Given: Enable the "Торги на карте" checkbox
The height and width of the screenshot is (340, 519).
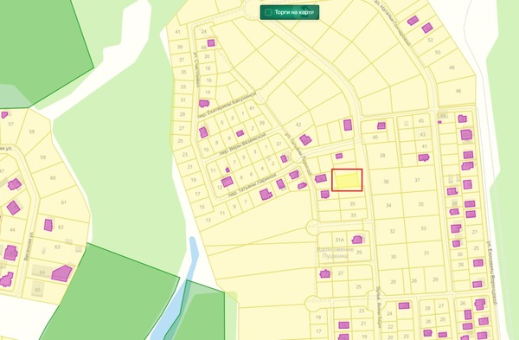Looking at the screenshot, I should click(x=268, y=12).
